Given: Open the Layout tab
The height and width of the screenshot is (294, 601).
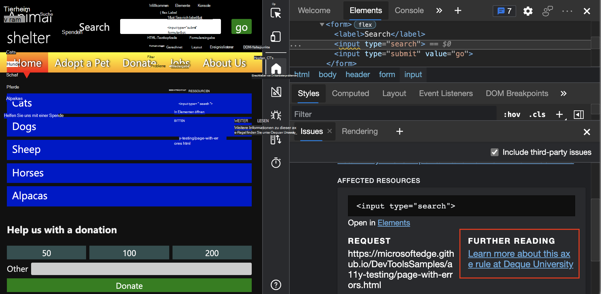Looking at the screenshot, I should point(394,93).
